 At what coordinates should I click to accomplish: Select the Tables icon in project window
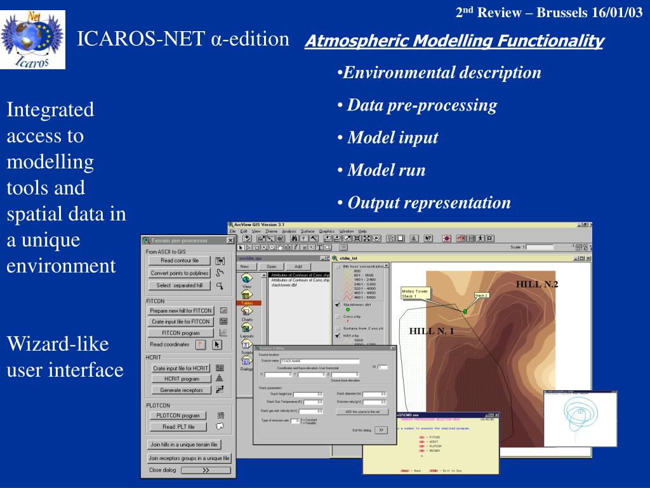click(246, 295)
